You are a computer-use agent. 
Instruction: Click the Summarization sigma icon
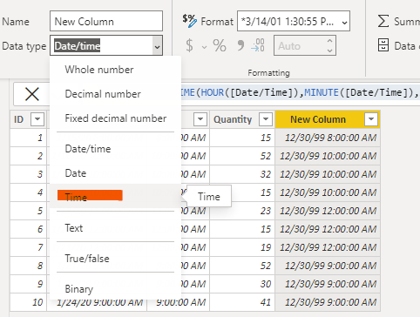pyautogui.click(x=383, y=21)
